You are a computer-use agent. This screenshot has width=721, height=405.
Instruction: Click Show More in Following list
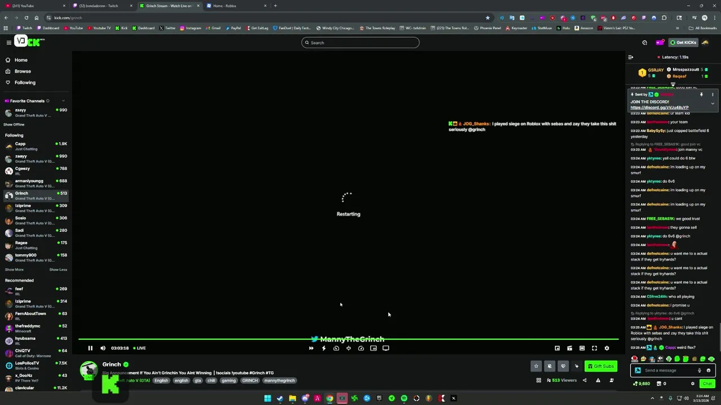(x=14, y=269)
